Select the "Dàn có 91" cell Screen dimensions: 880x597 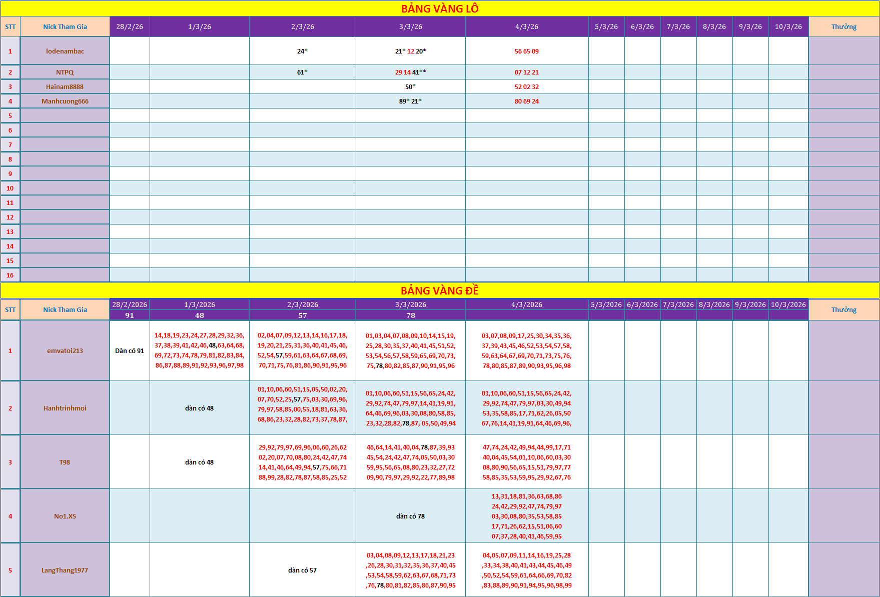coord(130,350)
